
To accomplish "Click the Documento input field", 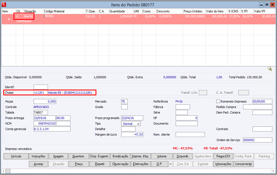I will (x=187, y=123).
